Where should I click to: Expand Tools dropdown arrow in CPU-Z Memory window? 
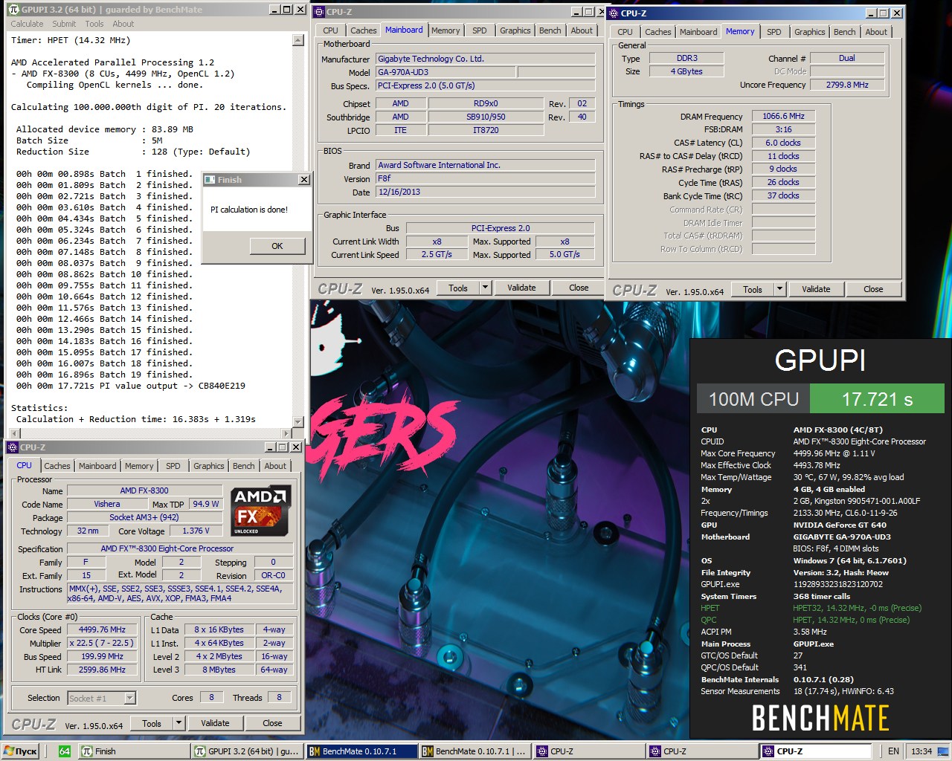tap(779, 289)
